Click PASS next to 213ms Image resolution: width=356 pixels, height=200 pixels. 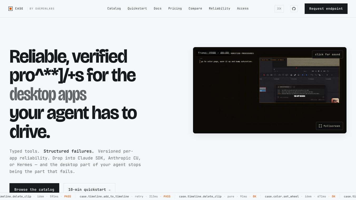click(167, 197)
